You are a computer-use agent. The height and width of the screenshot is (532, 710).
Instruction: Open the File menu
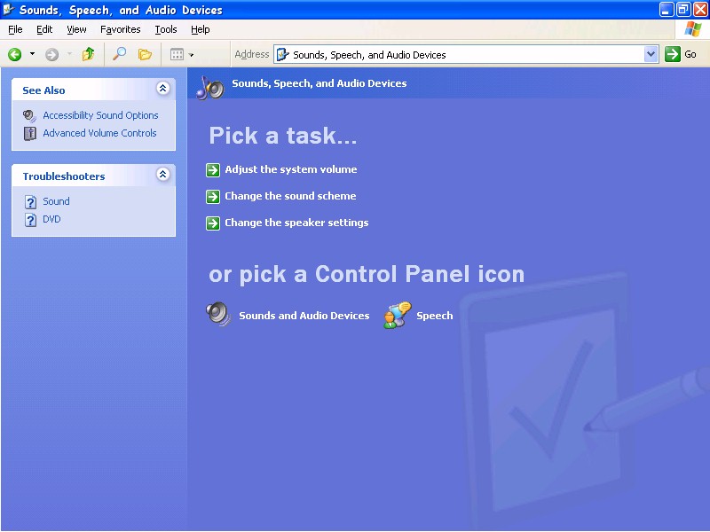15,30
